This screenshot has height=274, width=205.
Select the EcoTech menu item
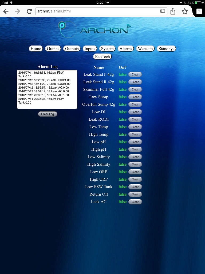(102, 57)
